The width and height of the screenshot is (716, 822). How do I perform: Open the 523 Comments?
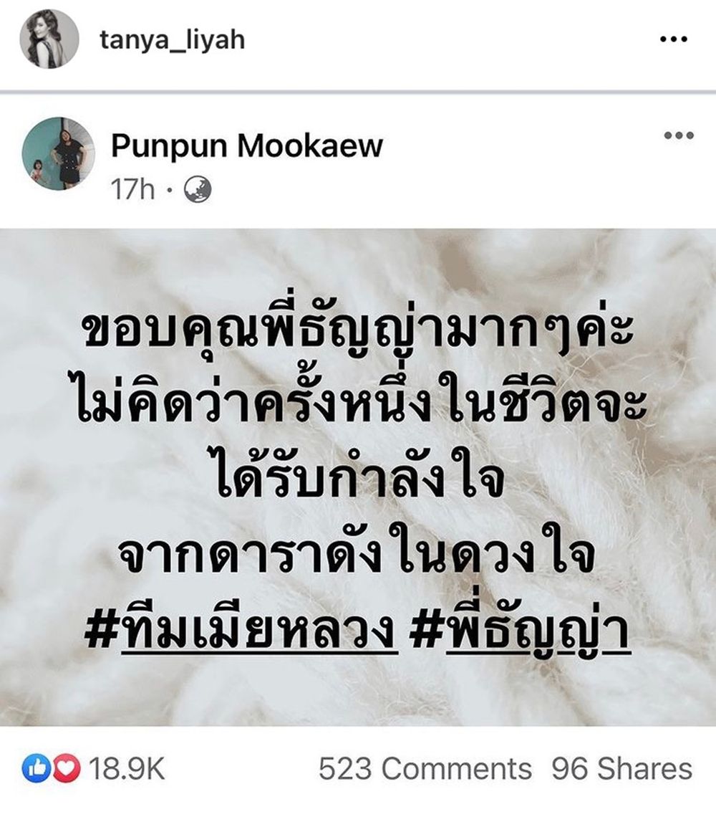[x=425, y=769]
